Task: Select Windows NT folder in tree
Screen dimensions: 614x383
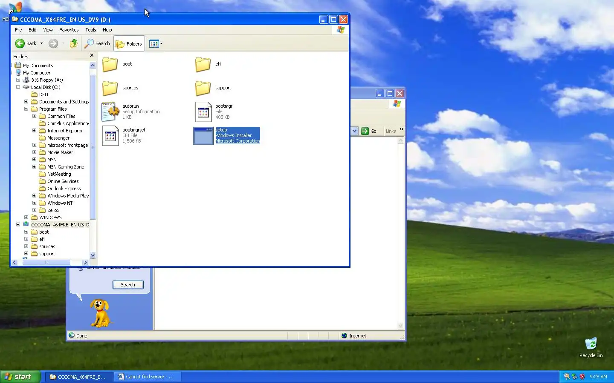Action: [60, 203]
